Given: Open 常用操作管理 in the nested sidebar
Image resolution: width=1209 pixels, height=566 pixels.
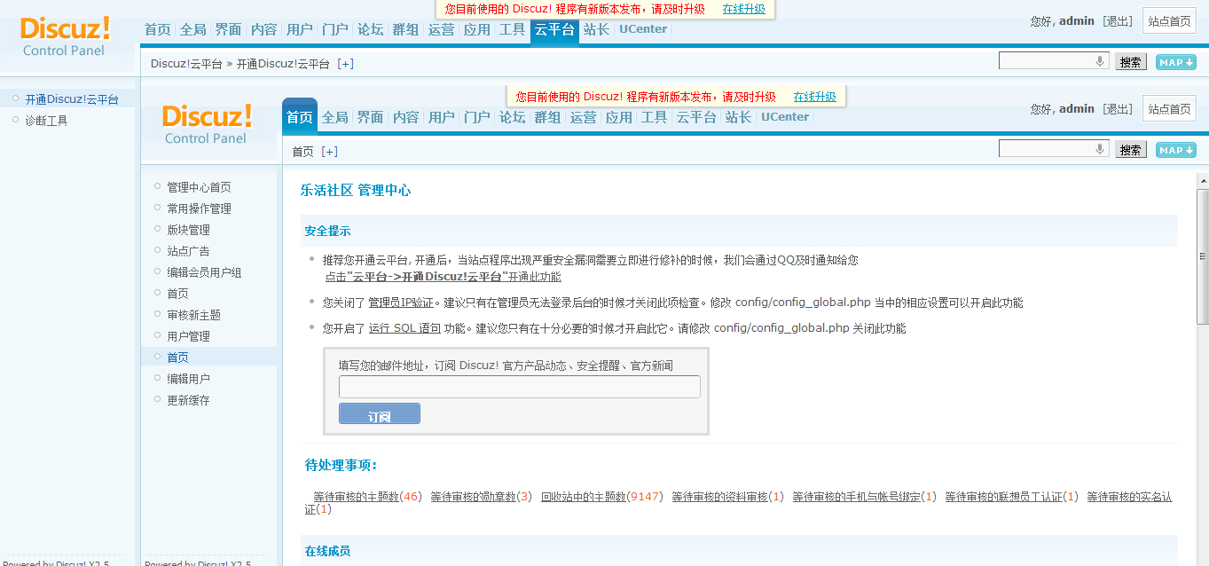Looking at the screenshot, I should tap(199, 208).
